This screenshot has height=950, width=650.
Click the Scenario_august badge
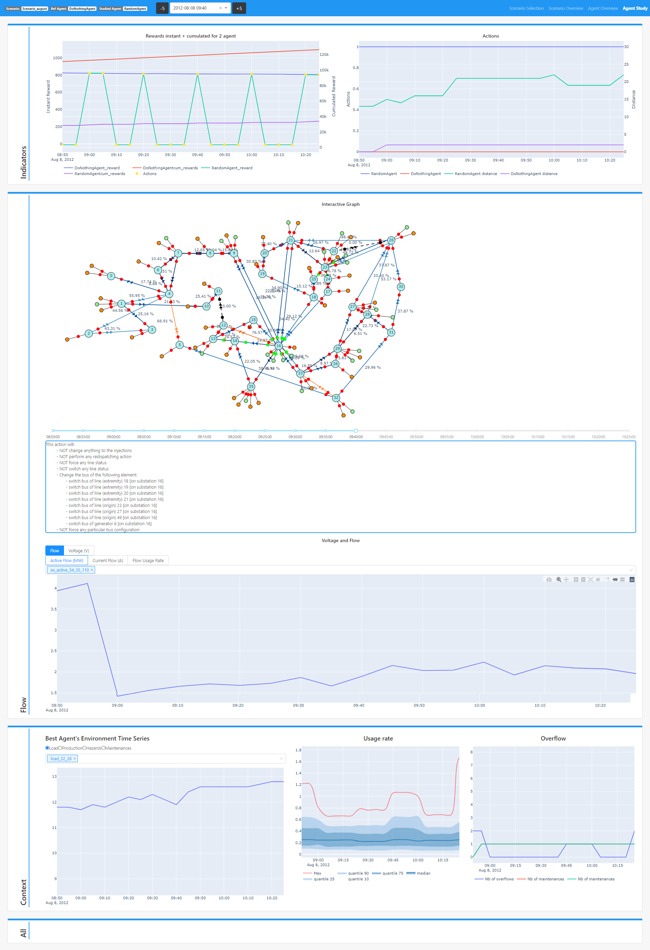point(35,8)
